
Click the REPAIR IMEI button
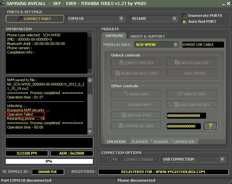click(x=136, y=115)
